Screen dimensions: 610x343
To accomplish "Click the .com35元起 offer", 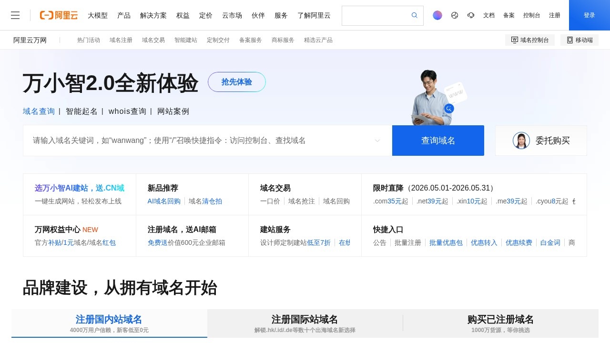I will point(391,201).
